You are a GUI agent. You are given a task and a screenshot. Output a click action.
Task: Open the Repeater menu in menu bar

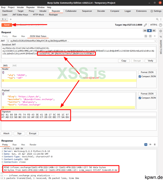tap(31, 7)
